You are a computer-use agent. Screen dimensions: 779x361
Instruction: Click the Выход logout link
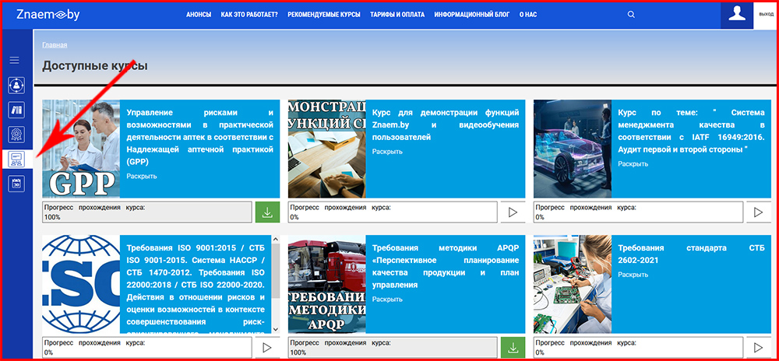click(x=766, y=14)
